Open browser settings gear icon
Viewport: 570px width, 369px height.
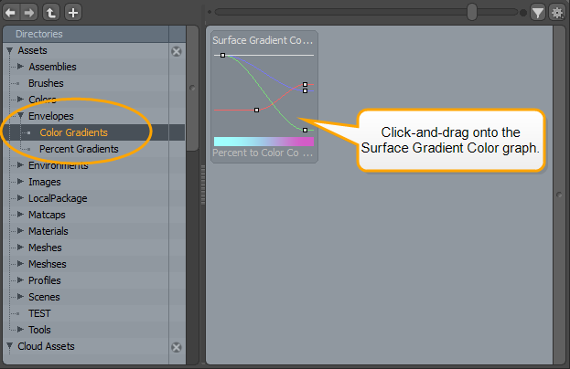(x=556, y=13)
